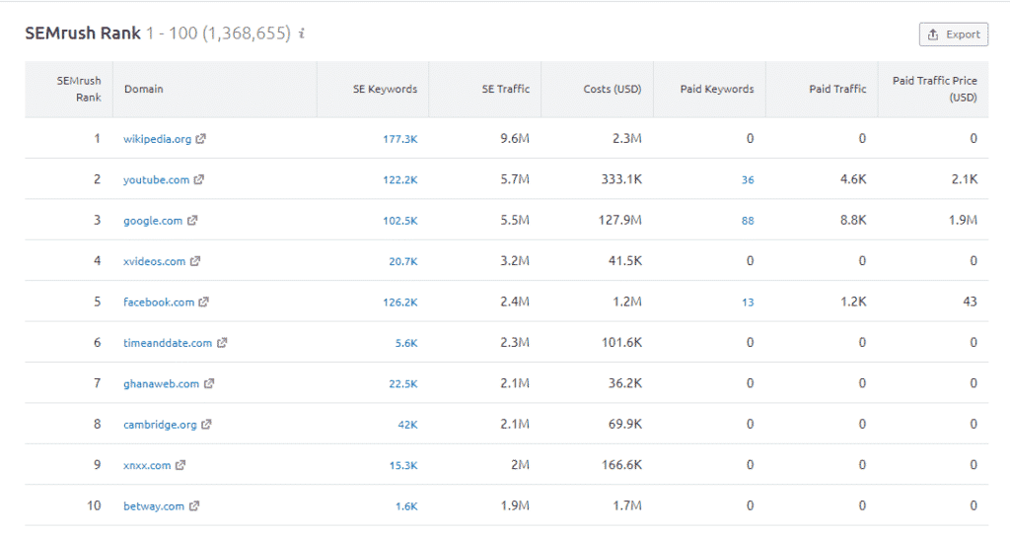Sort by Paid Traffic Price (USD) header

point(935,89)
